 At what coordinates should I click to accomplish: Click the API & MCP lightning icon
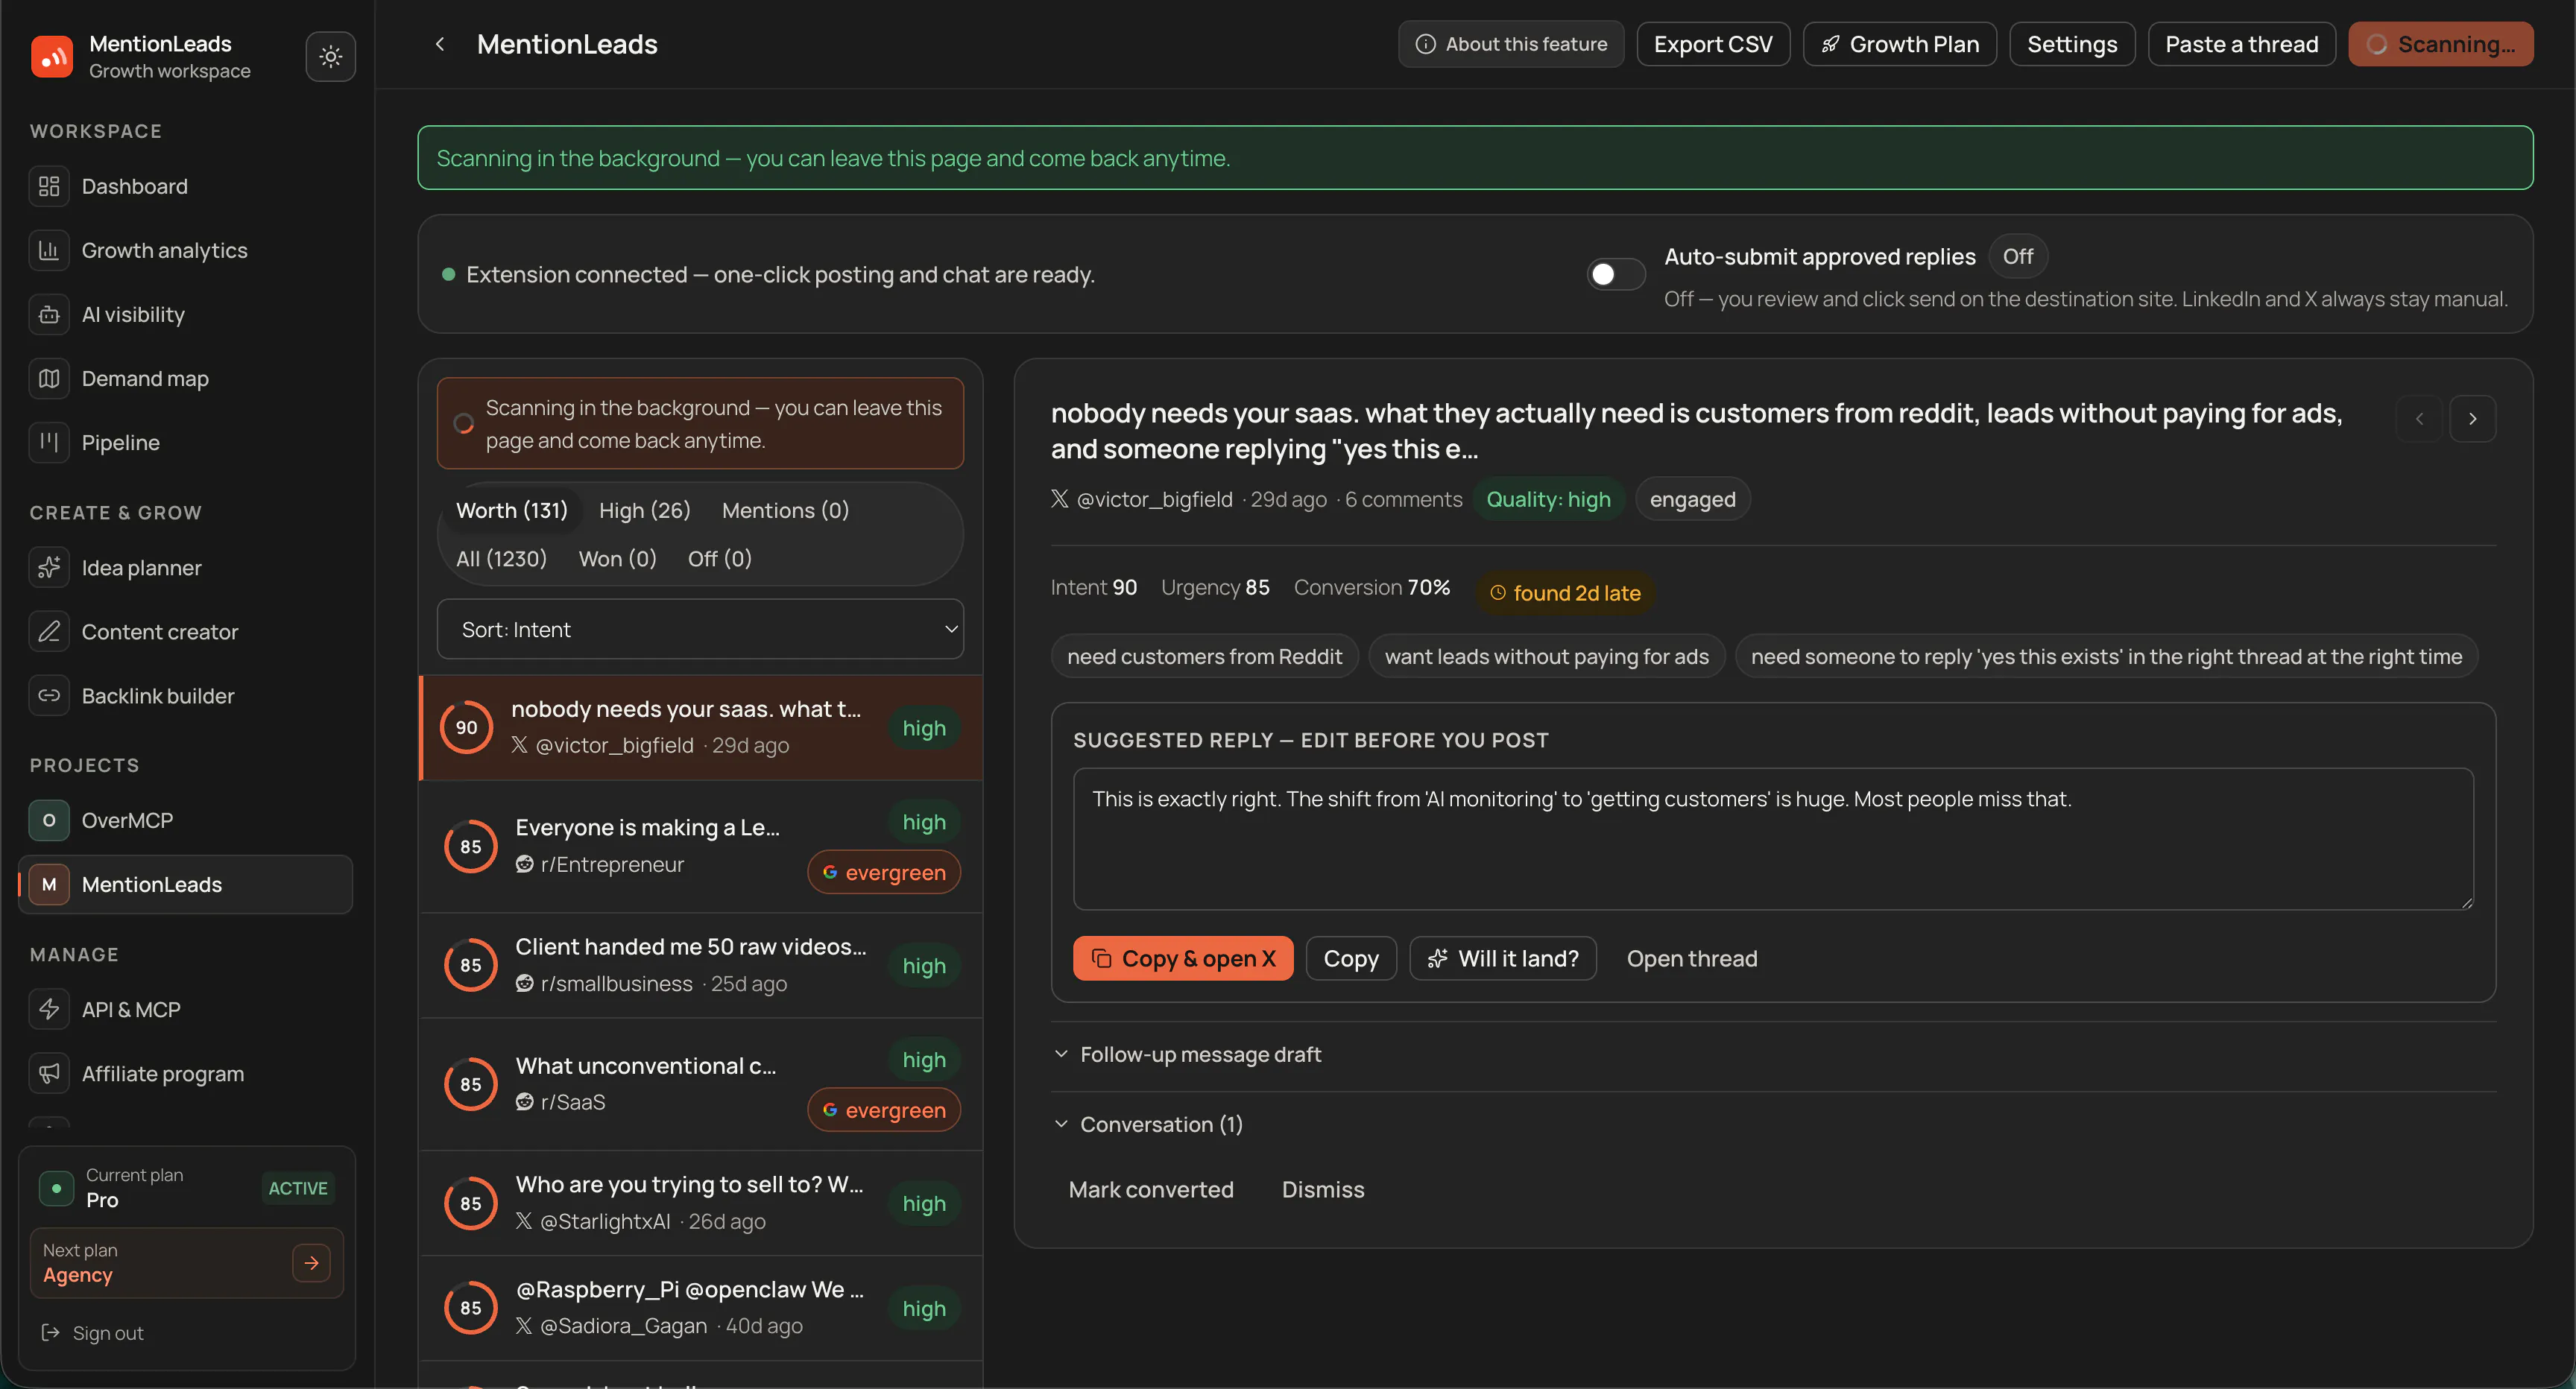(x=49, y=1009)
